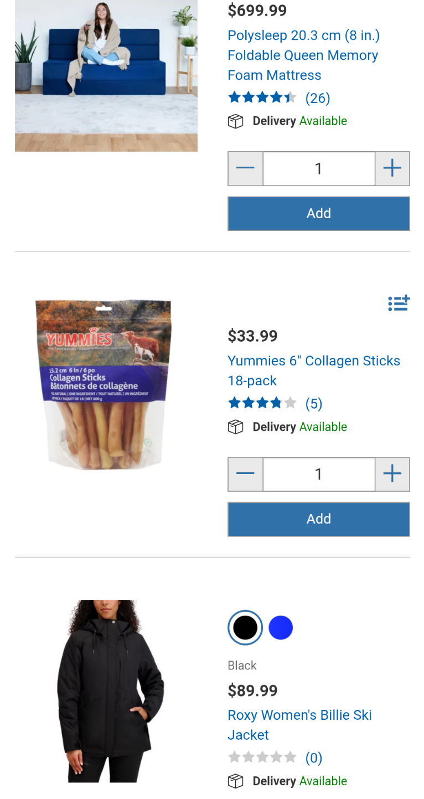Click the ski jacket delivery box icon
The image size is (424, 799).
pos(236,781)
